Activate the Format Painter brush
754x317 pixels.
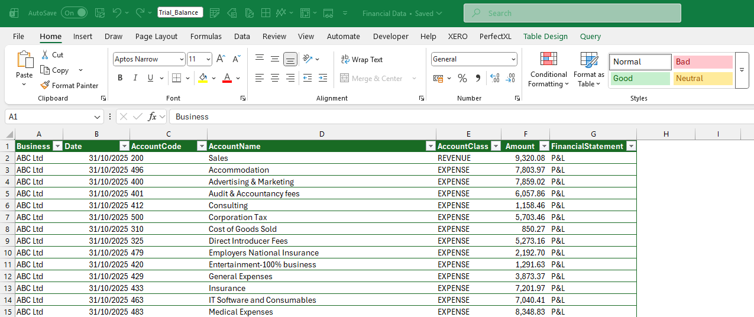click(x=46, y=85)
